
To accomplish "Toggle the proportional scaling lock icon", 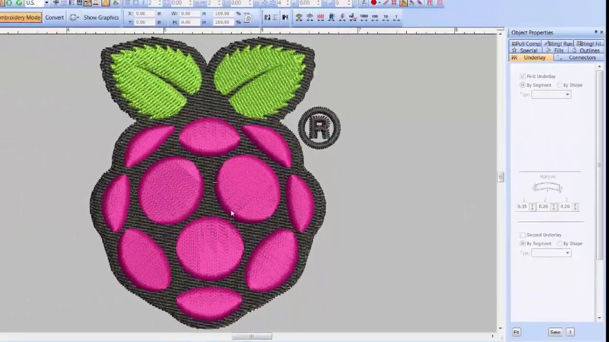I will coord(248,19).
